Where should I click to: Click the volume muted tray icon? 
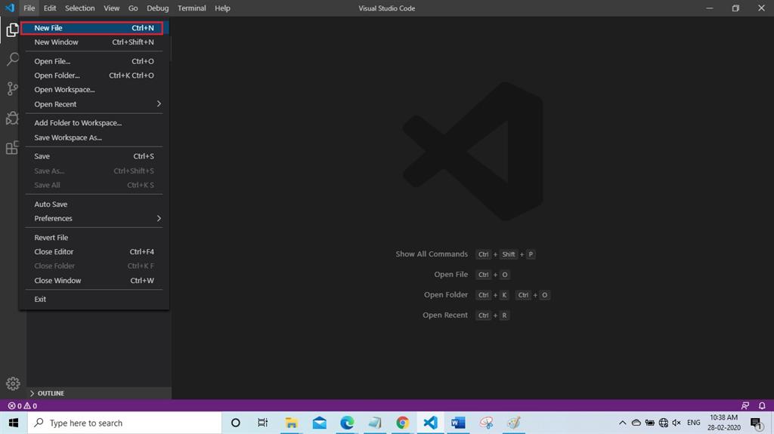676,423
